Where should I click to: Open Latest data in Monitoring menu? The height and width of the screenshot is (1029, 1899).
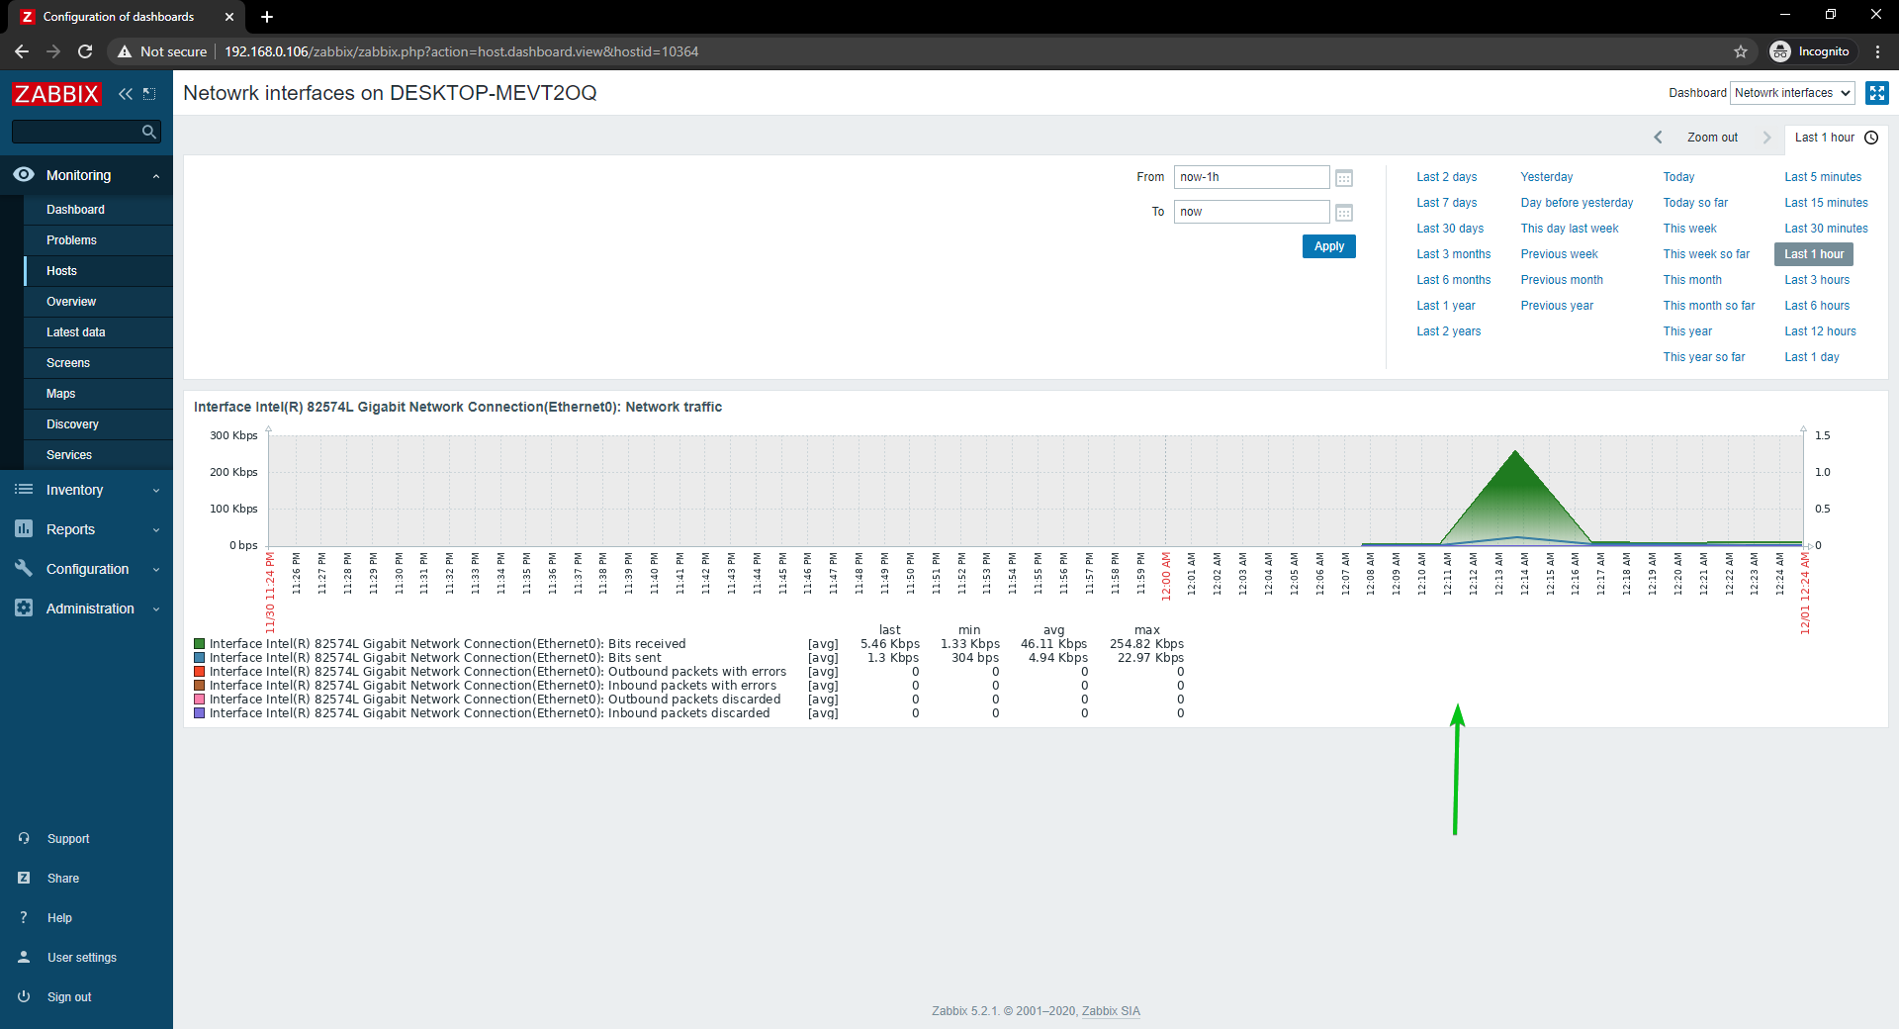coord(75,332)
